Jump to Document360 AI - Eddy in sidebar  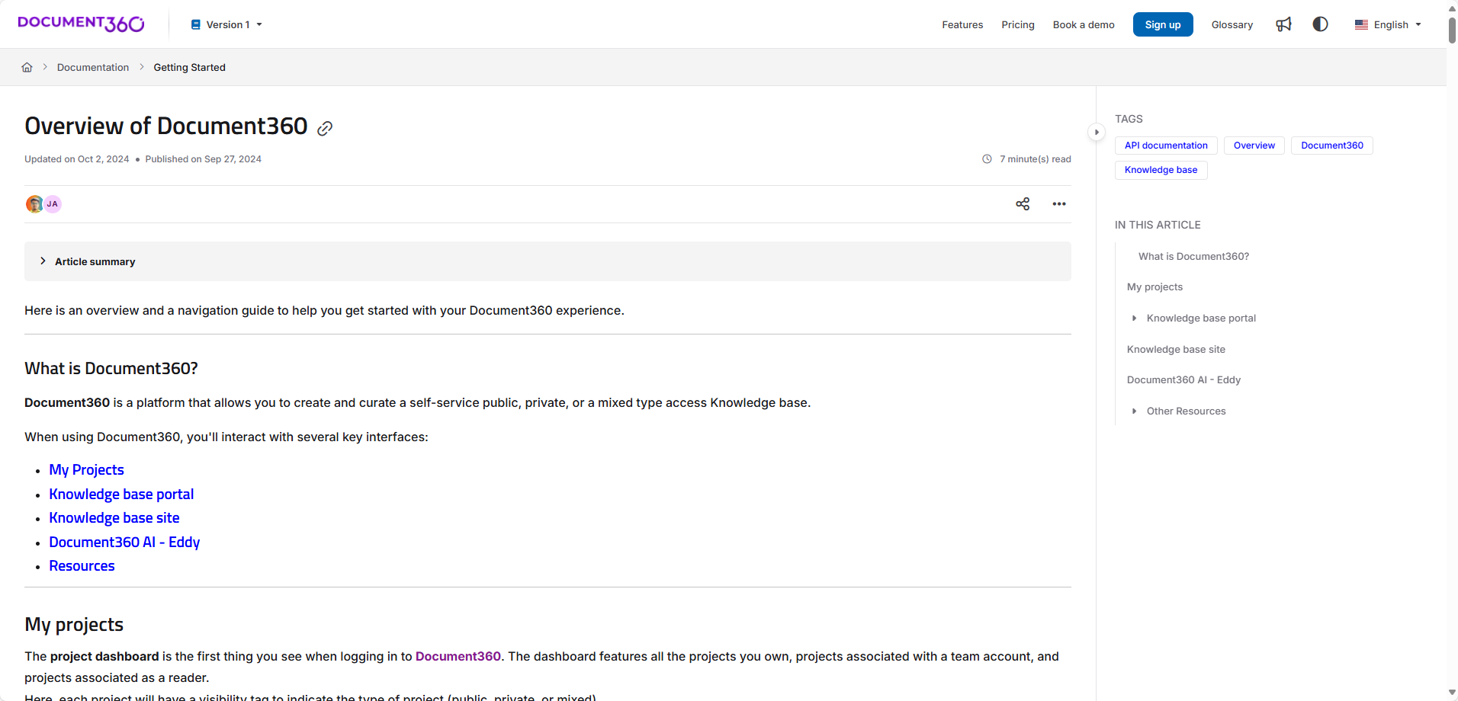[x=1183, y=379]
